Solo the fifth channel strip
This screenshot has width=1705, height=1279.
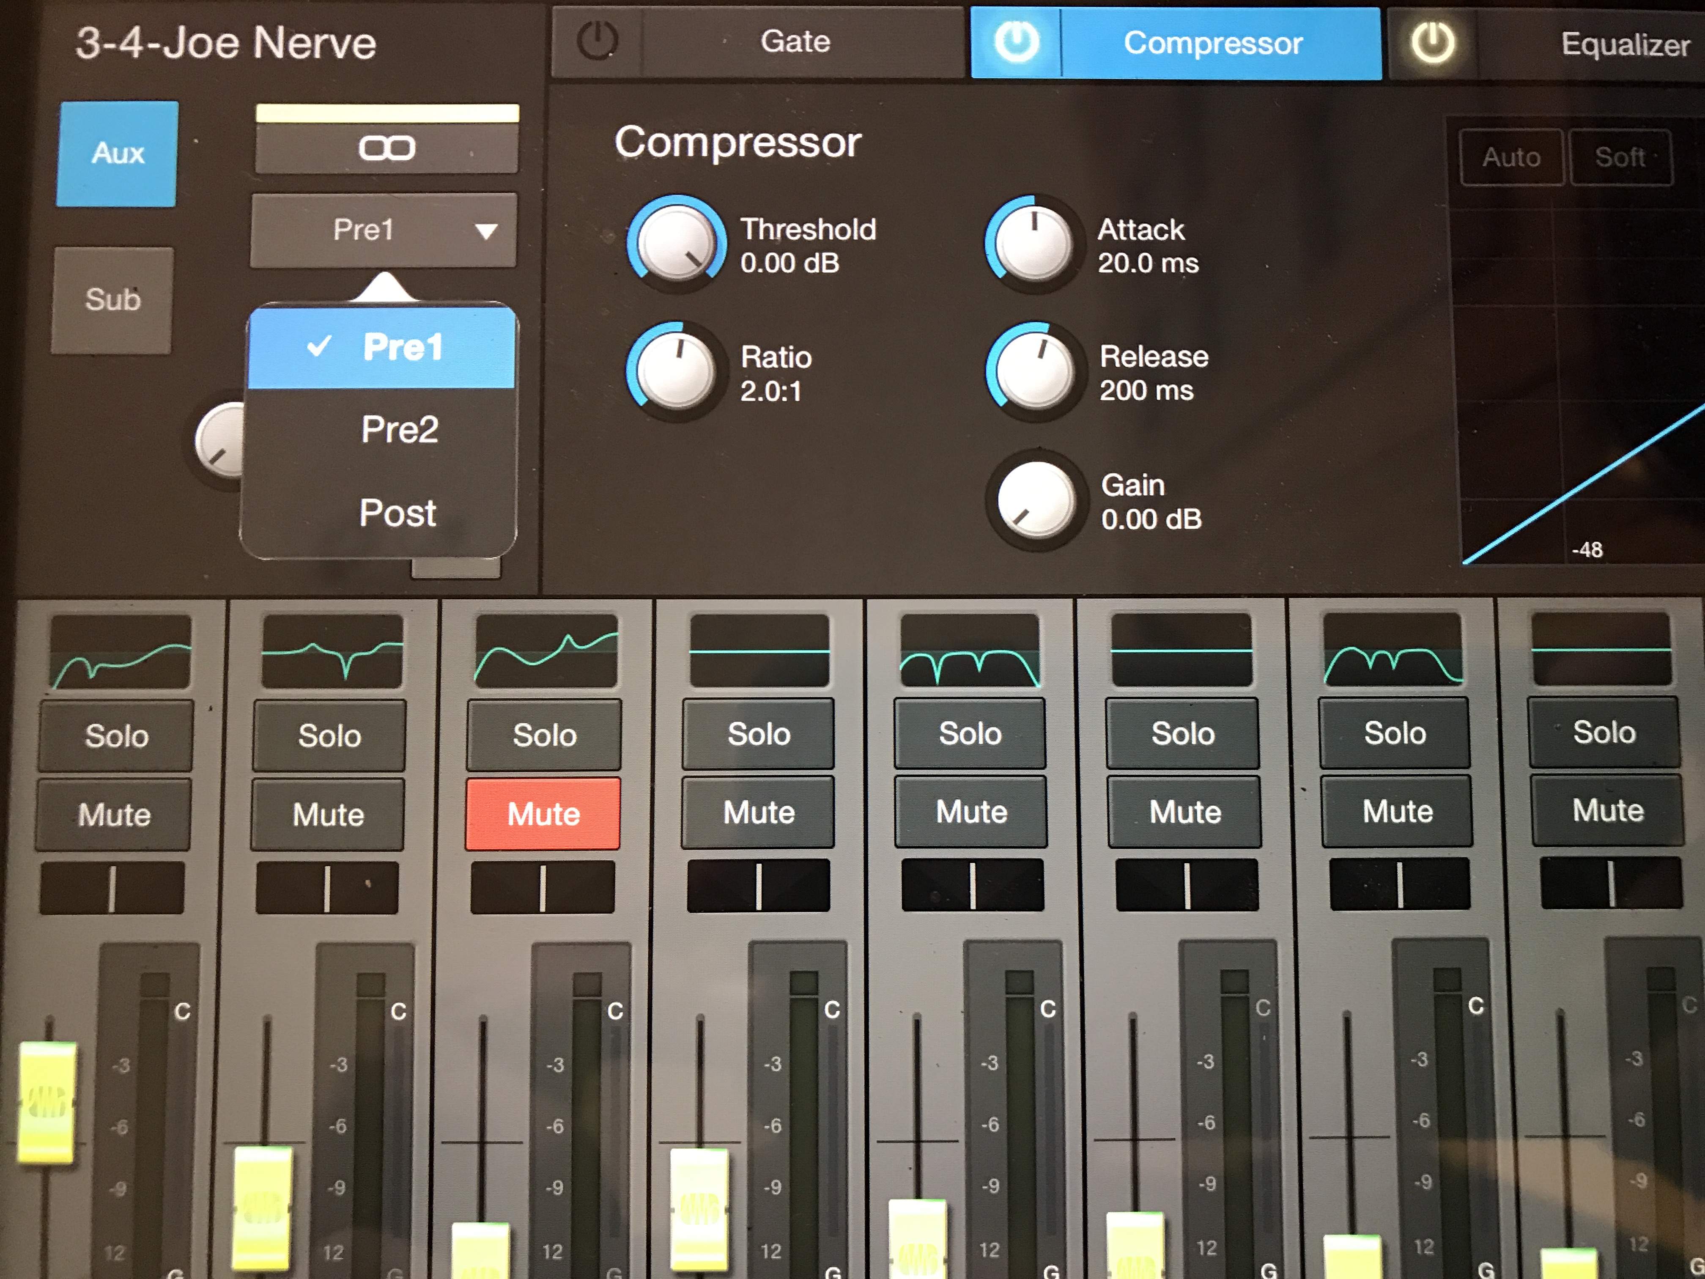tap(970, 733)
